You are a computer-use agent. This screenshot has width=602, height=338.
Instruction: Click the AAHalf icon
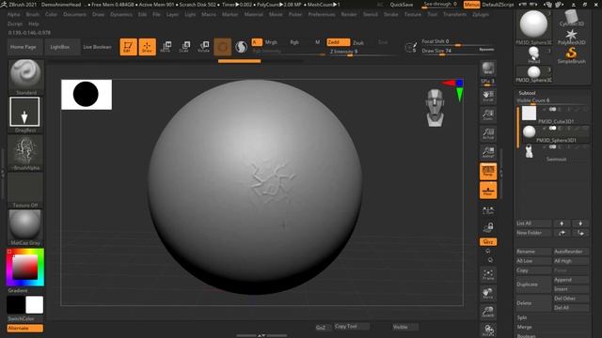[488, 152]
